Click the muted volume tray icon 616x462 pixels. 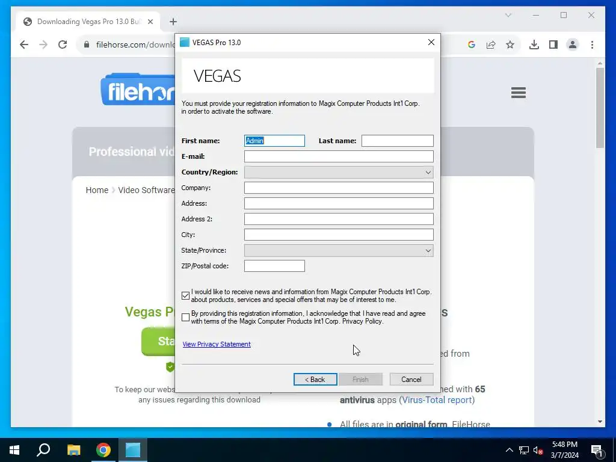click(538, 450)
